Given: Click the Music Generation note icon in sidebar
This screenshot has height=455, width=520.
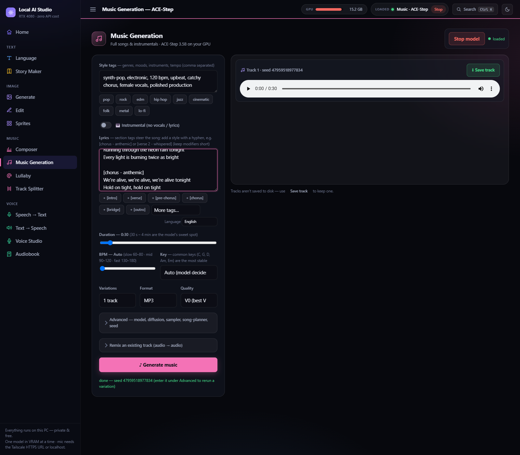Looking at the screenshot, I should [x=9, y=162].
